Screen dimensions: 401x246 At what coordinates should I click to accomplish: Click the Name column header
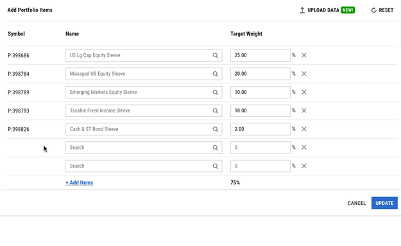(72, 34)
